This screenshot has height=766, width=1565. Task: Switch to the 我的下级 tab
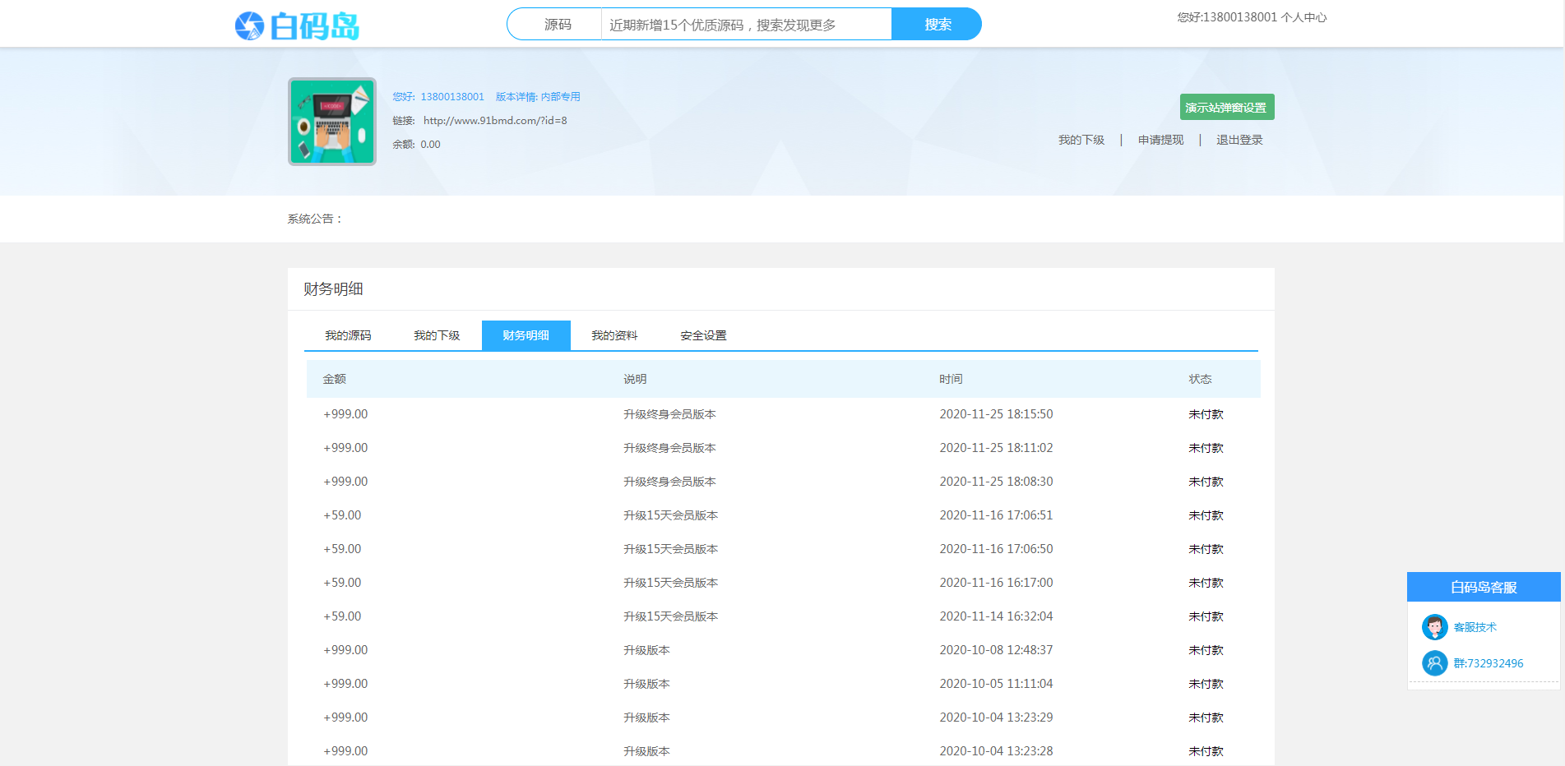tap(437, 335)
